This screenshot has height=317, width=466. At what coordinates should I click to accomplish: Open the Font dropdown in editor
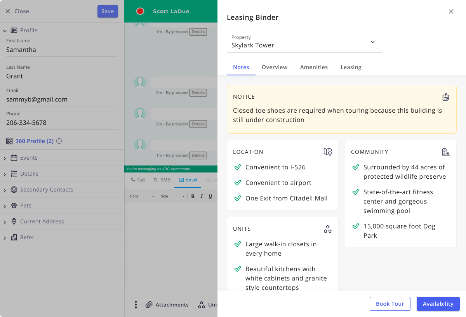click(142, 196)
